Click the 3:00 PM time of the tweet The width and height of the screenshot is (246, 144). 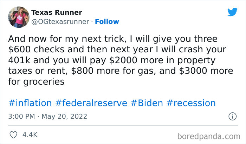[x=20, y=116]
